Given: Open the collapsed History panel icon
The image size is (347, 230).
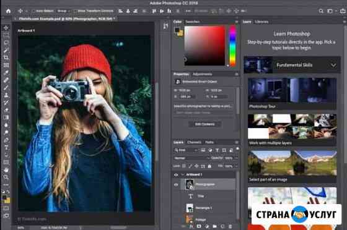Looking at the screenshot, I should click(165, 26).
